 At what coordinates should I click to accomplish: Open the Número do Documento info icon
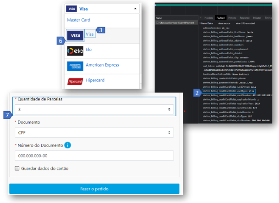68,145
